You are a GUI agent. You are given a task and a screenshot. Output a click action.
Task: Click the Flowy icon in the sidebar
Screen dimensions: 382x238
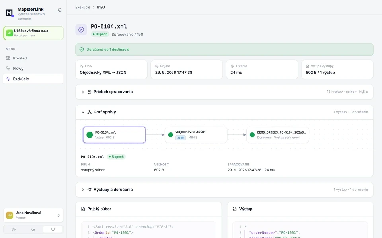8,69
